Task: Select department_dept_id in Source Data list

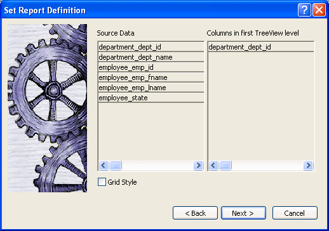Action: tap(151, 47)
